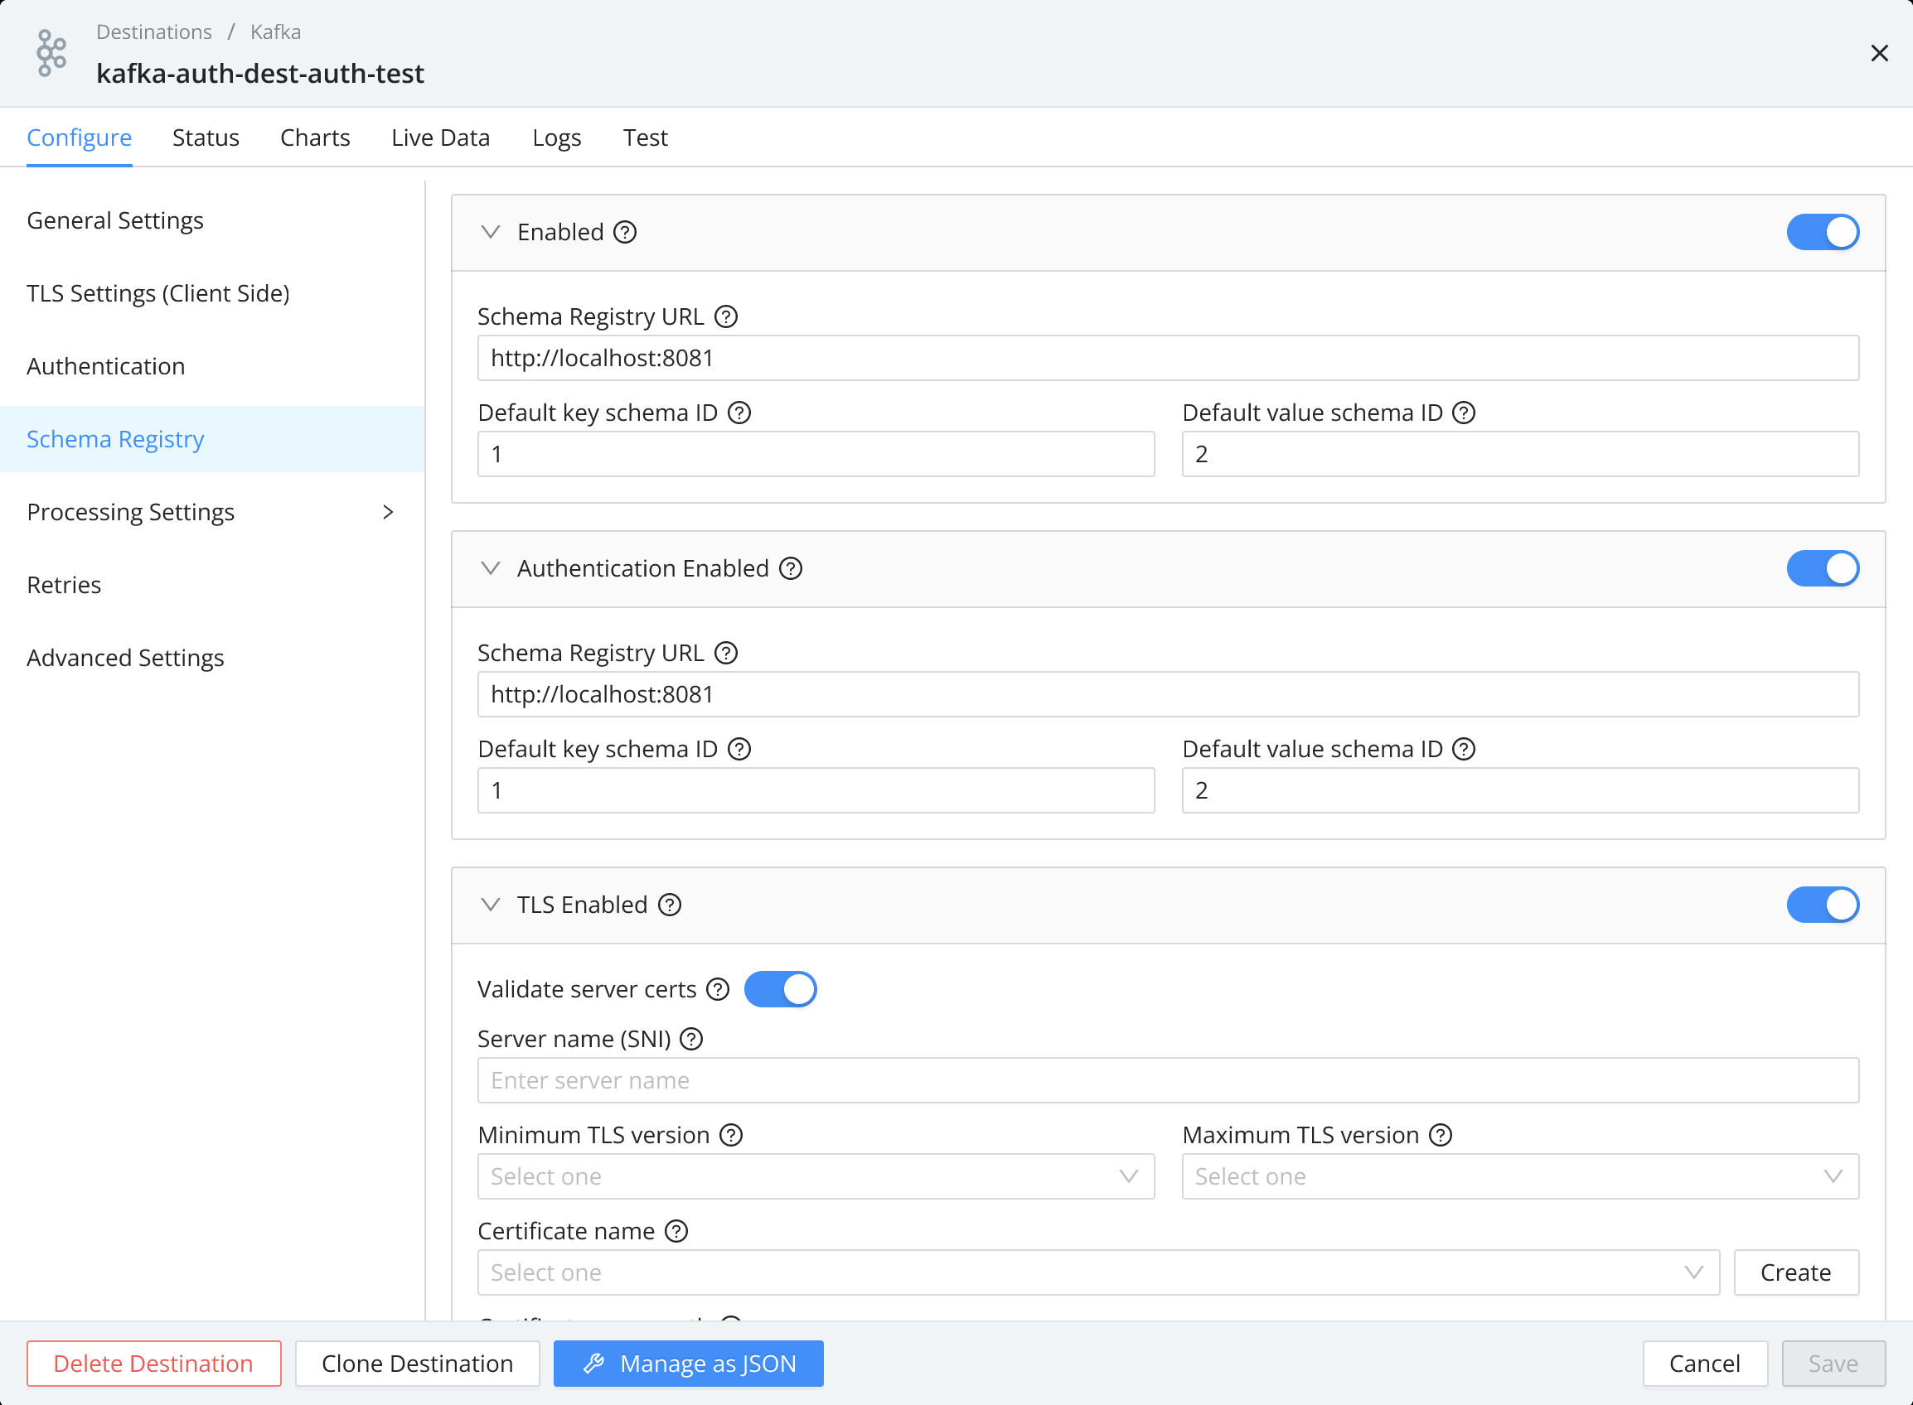The image size is (1913, 1405).
Task: Open the Logs tab
Action: pos(556,138)
